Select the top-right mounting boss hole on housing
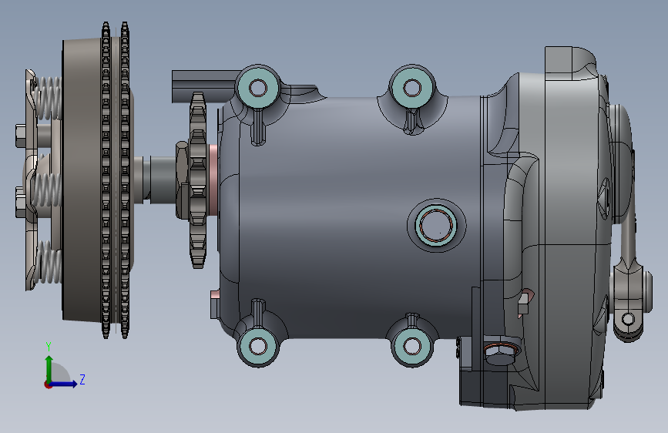The image size is (668, 433). (412, 89)
